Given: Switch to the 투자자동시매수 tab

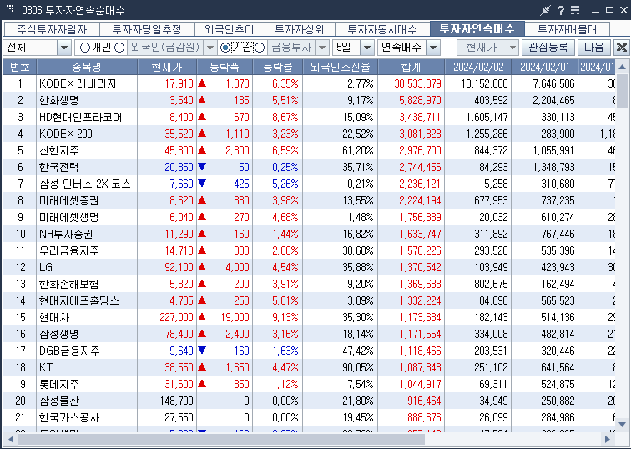Looking at the screenshot, I should click(382, 29).
